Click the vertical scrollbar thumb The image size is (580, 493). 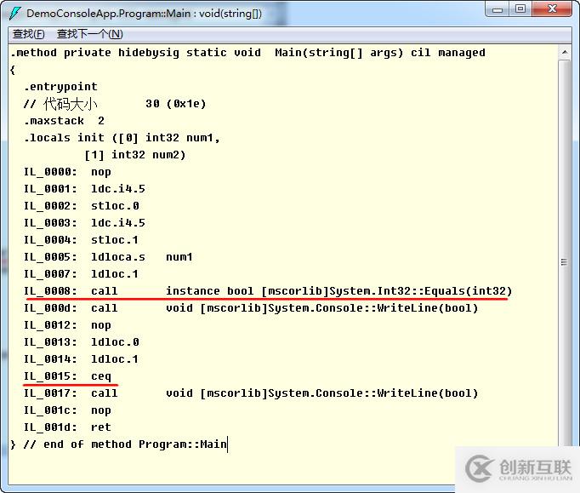565,261
